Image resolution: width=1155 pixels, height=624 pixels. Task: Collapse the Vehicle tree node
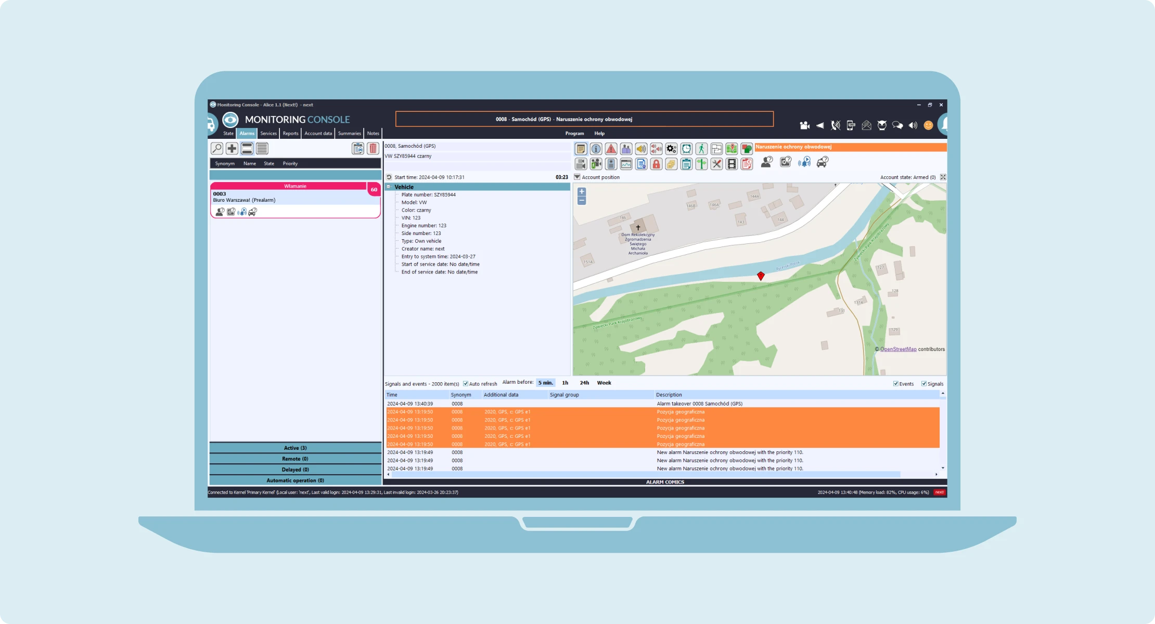point(389,187)
